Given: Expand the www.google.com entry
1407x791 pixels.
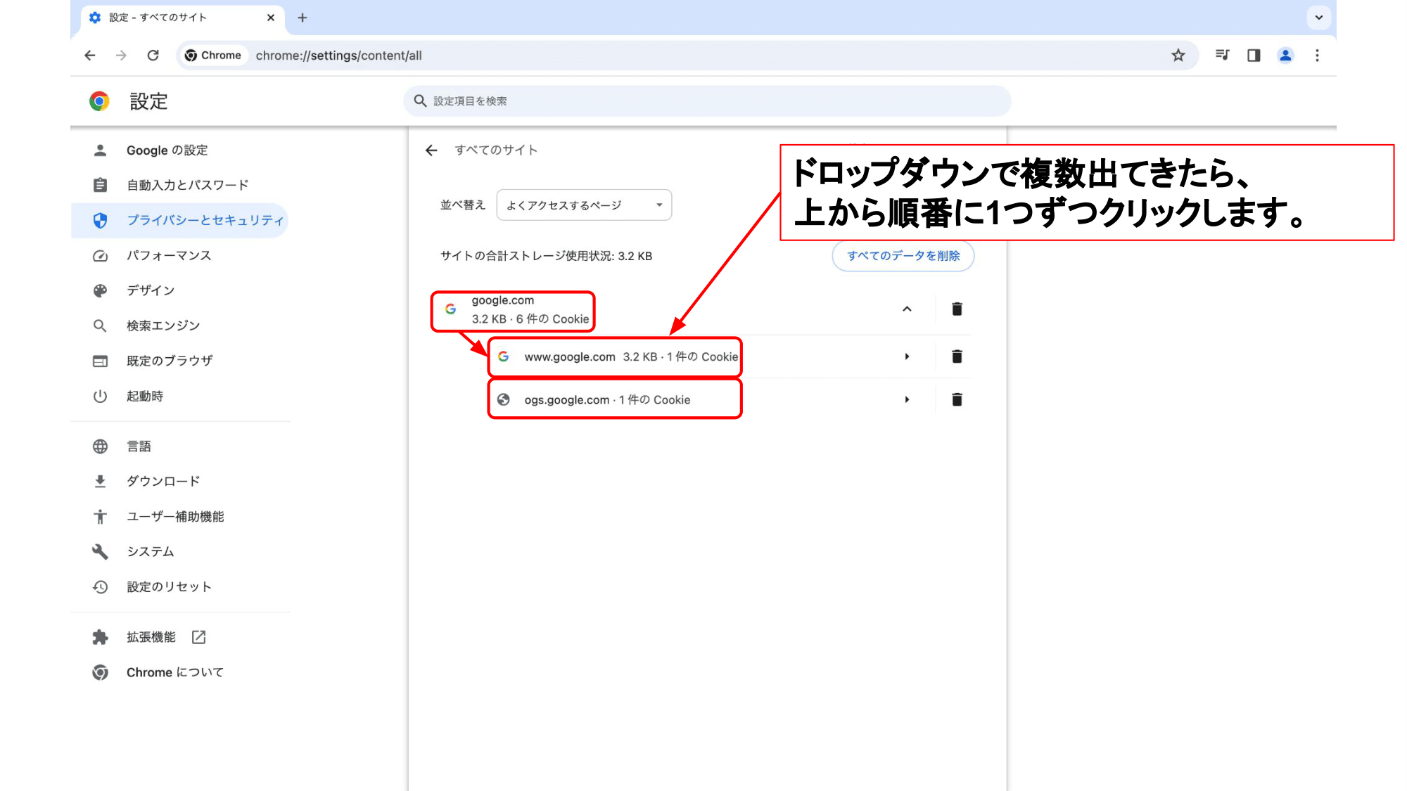Looking at the screenshot, I should pyautogui.click(x=908, y=356).
